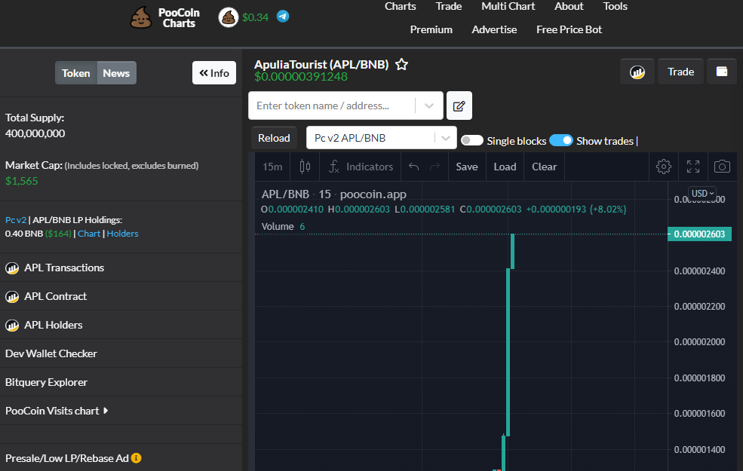Go to Premium page
Image resolution: width=743 pixels, height=471 pixels.
[x=431, y=29]
